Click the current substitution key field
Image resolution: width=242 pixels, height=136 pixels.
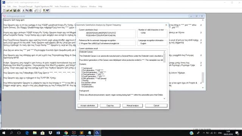point(107,34)
